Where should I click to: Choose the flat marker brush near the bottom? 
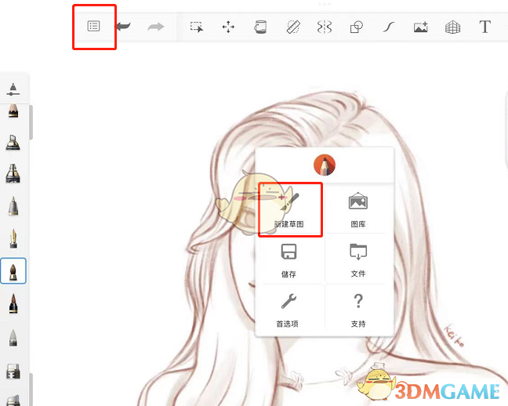pyautogui.click(x=13, y=371)
